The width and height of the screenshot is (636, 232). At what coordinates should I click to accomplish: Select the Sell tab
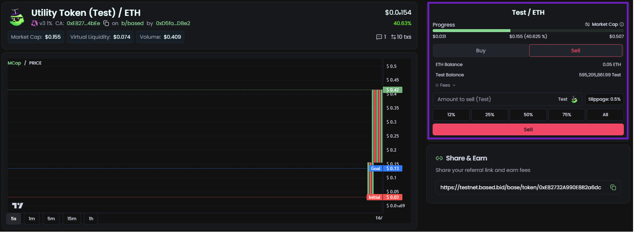(575, 51)
